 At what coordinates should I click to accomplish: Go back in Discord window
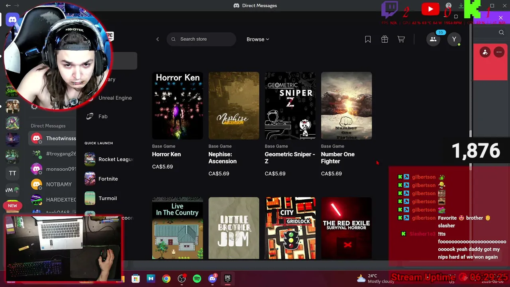pos(8,6)
